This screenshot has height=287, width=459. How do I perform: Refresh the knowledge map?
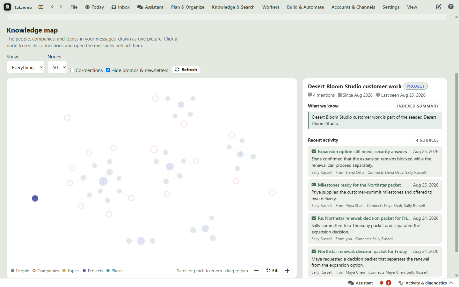[x=186, y=70]
